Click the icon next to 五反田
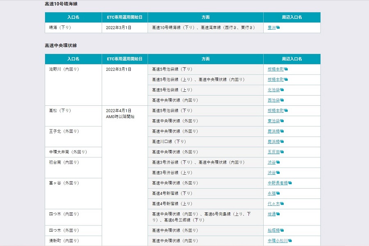 (281, 152)
